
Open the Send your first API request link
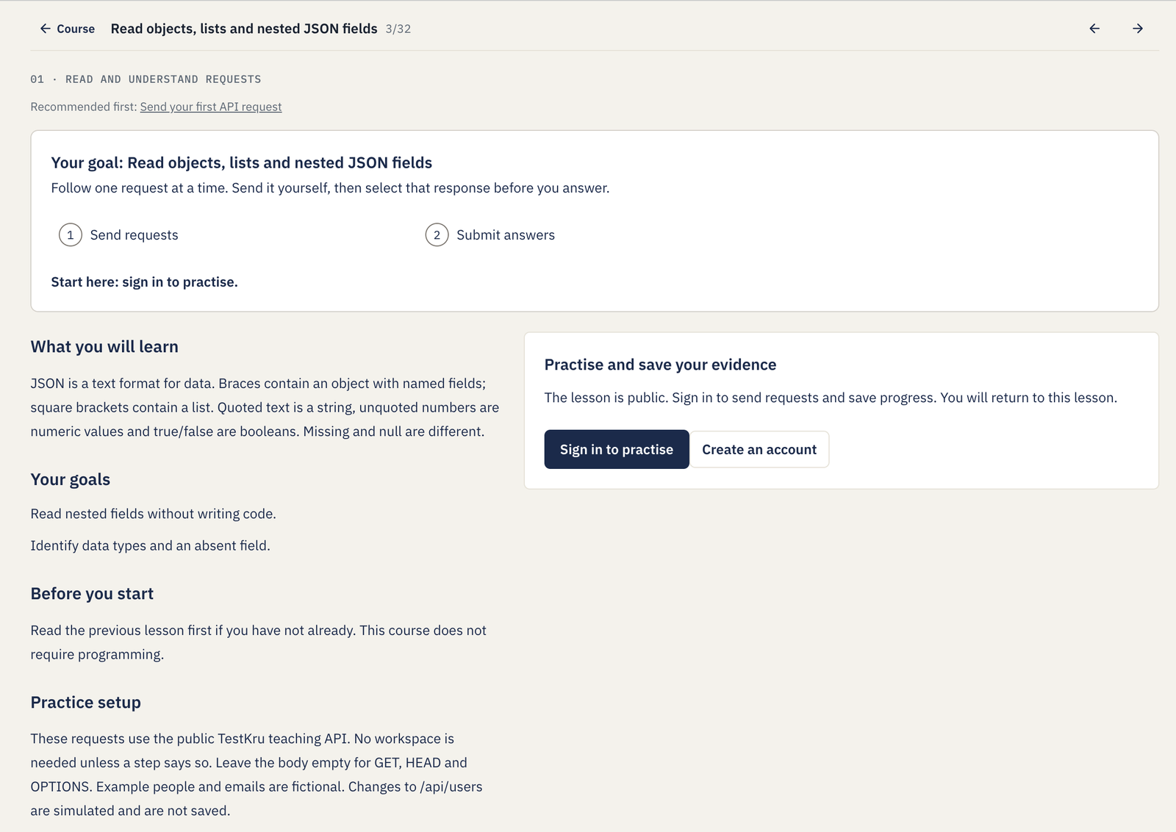[x=211, y=107]
